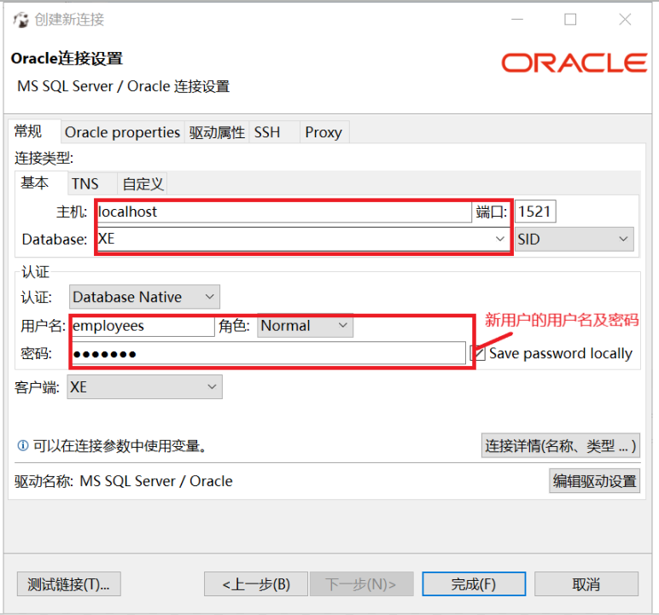Open the SID type dropdown
The width and height of the screenshot is (659, 615).
point(574,239)
